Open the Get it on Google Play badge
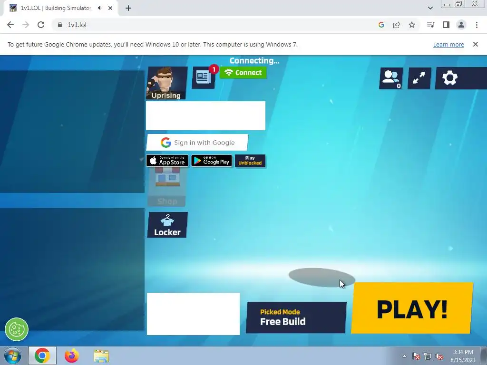Viewport: 487px width, 365px height. click(212, 161)
